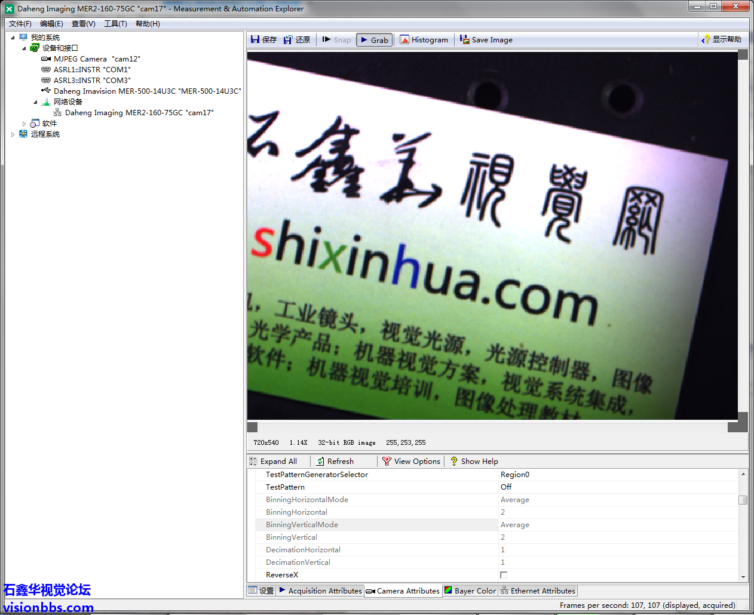Viewport: 754px width, 615px height.
Task: Expand the 远程系统 branch arrow
Action: 13,134
